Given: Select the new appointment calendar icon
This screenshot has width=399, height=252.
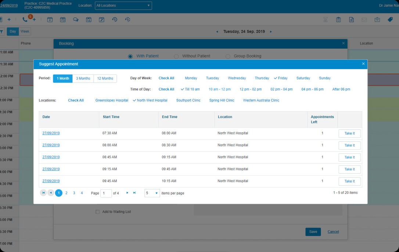Looking at the screenshot, I should click(50, 19).
